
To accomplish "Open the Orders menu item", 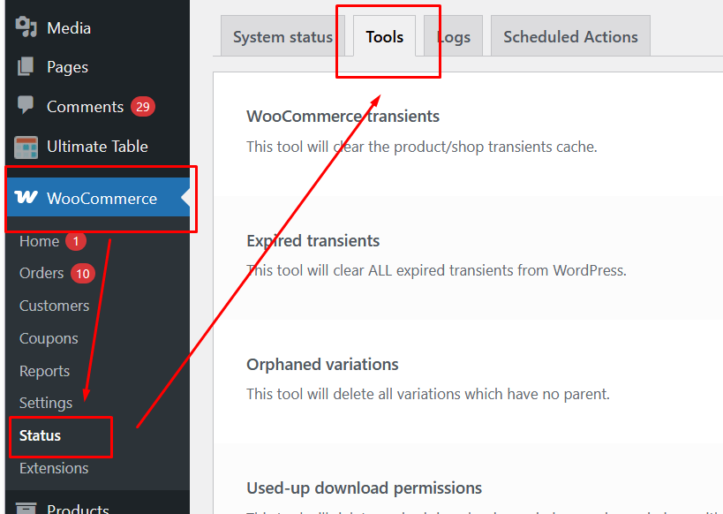I will [x=40, y=273].
